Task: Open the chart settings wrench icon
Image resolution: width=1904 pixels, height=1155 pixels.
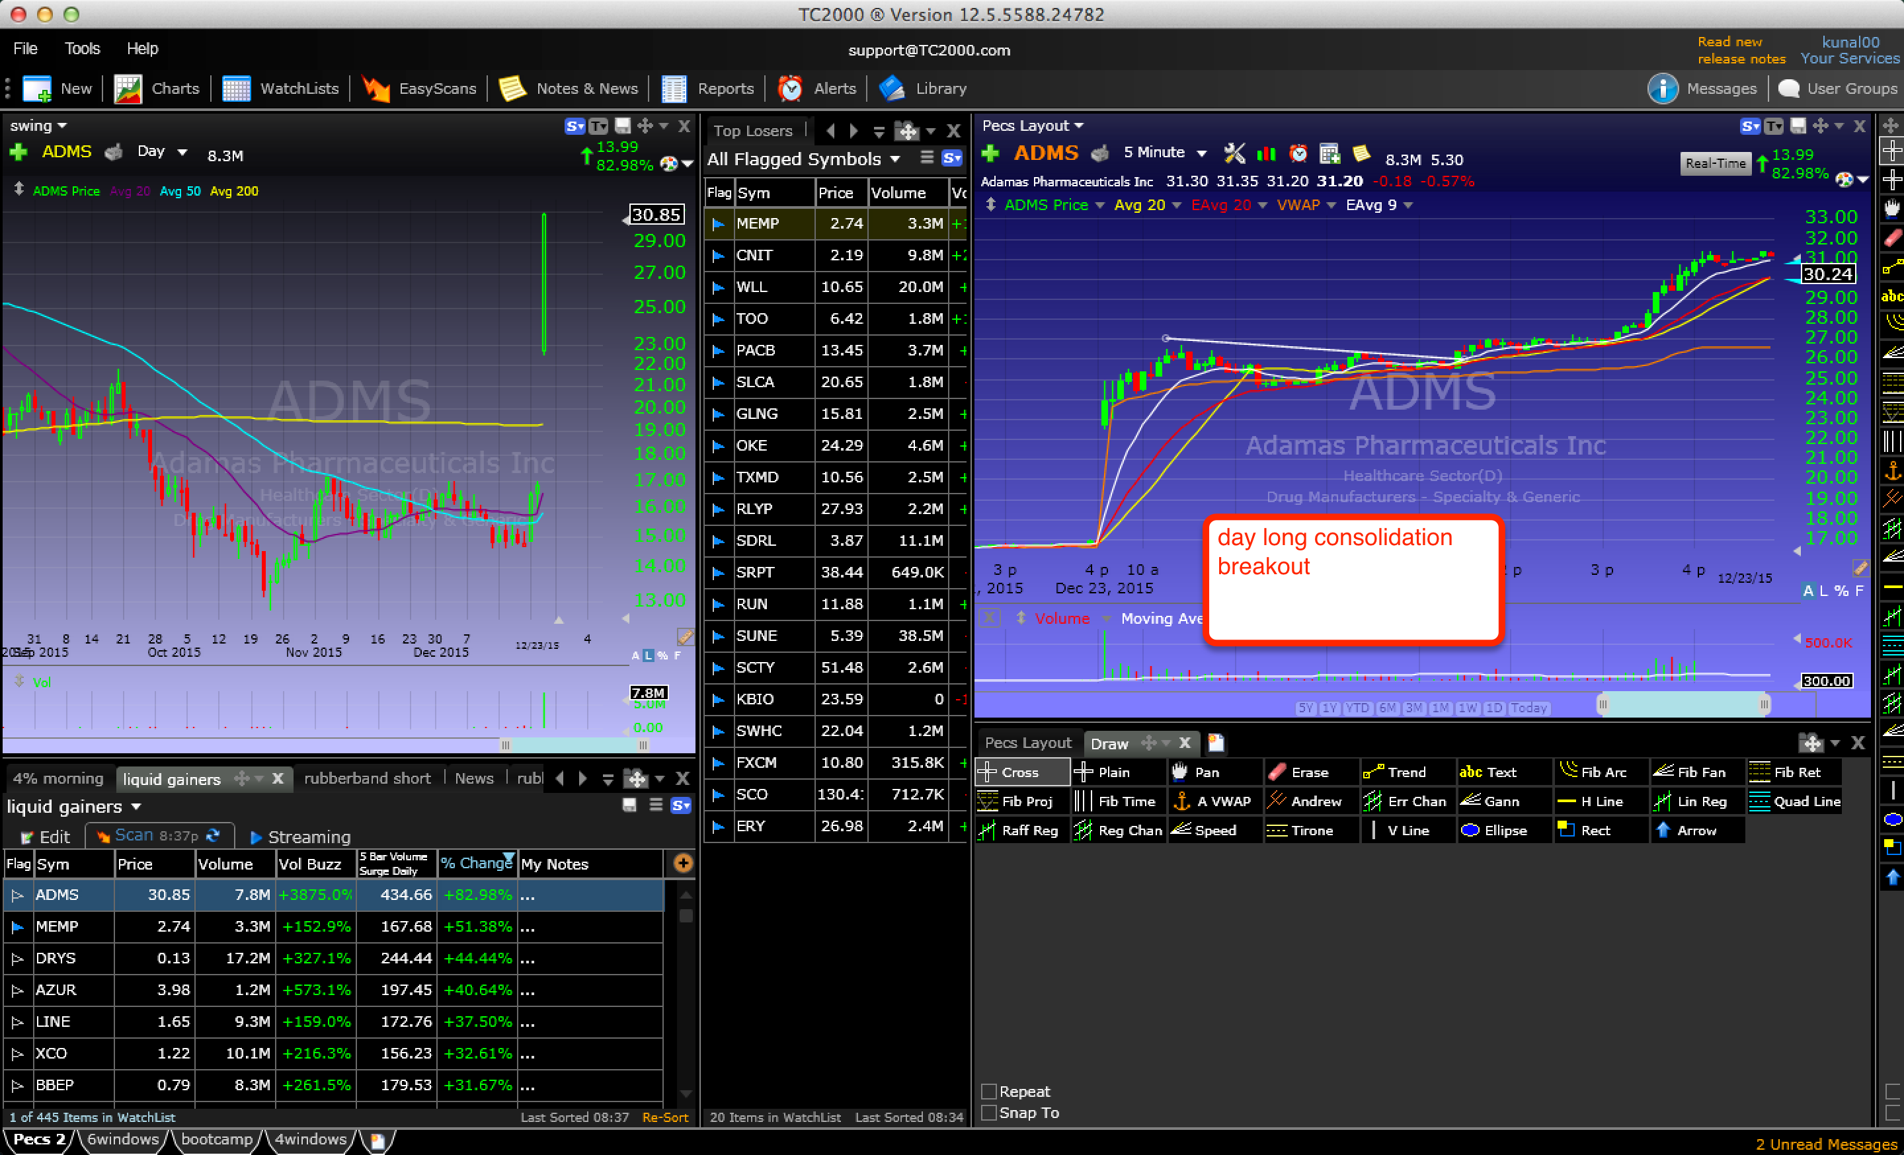Action: click(1234, 153)
